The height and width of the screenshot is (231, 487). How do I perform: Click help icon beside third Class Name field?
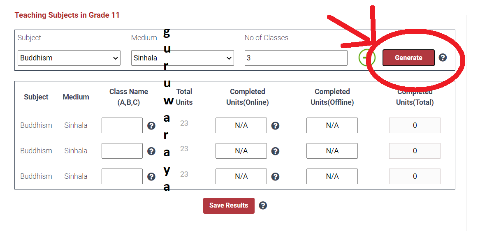click(151, 177)
